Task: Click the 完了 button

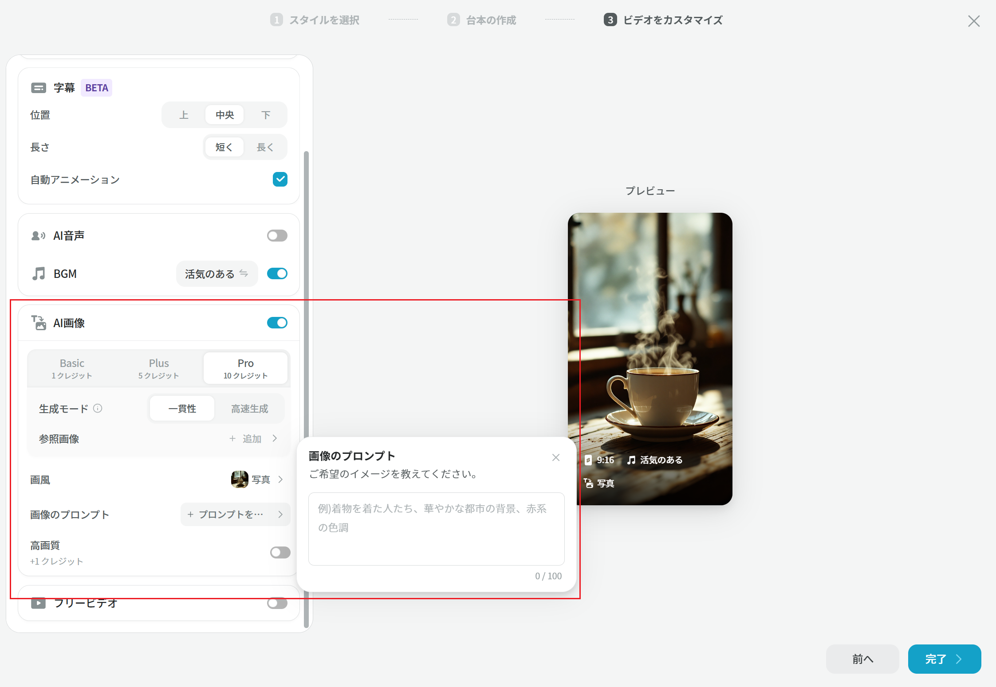Action: point(945,659)
